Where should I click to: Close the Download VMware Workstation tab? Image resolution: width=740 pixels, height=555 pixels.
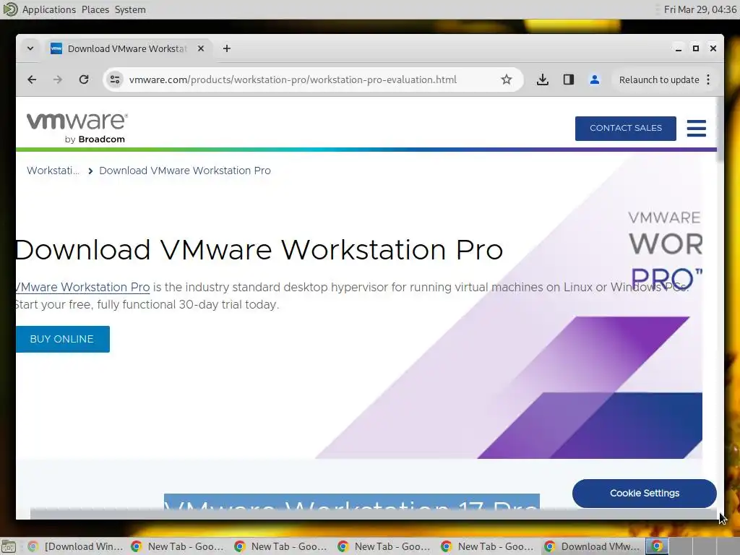click(x=201, y=48)
